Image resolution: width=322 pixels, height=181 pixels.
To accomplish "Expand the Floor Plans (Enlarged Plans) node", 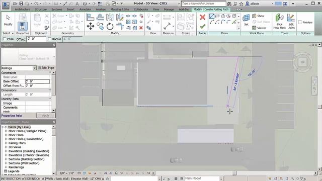I will click(x=6, y=131).
